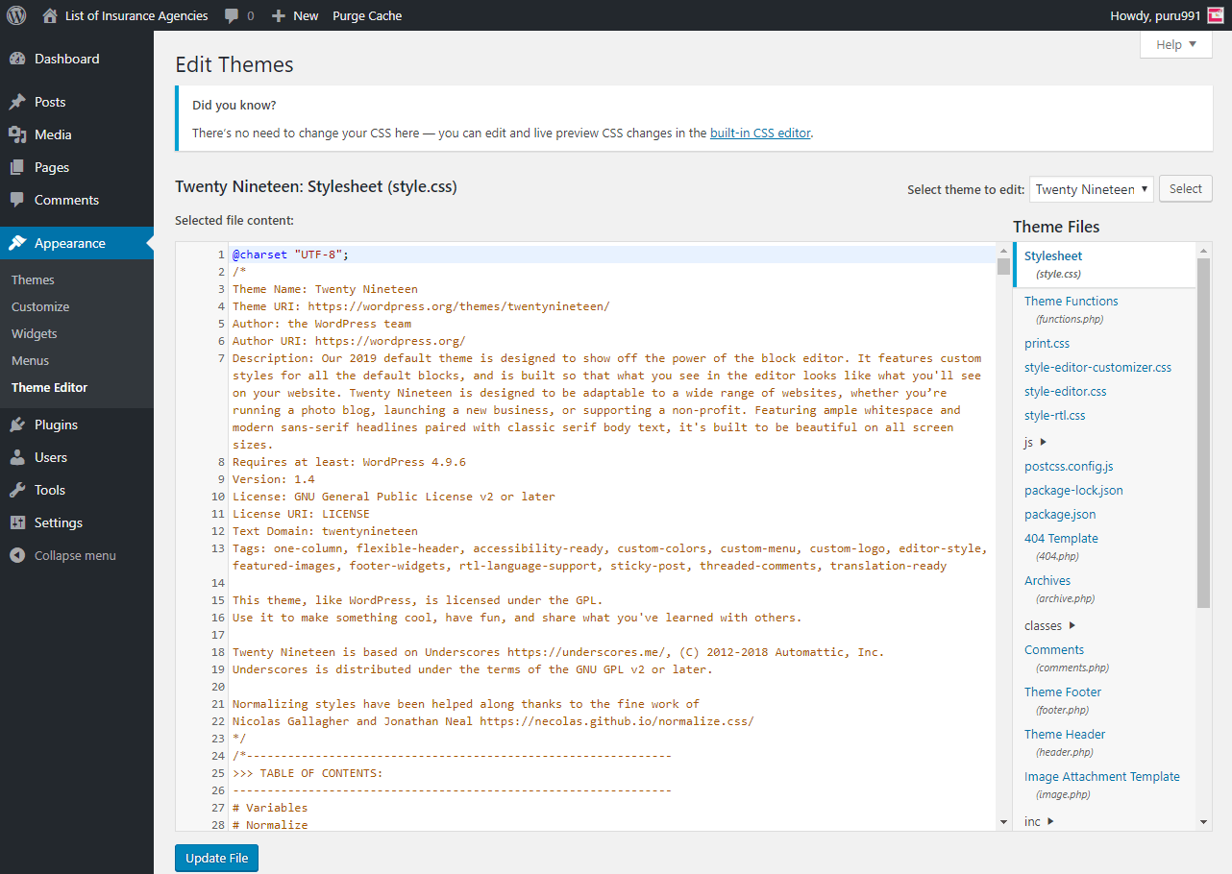Click line 25 TABLE OF CONTENTS text
Screen dimensions: 1232x874
[x=308, y=773]
